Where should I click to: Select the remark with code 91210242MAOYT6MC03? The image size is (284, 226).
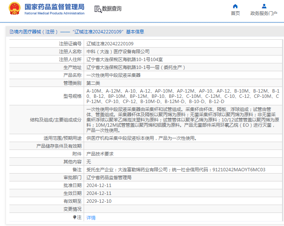176,170
